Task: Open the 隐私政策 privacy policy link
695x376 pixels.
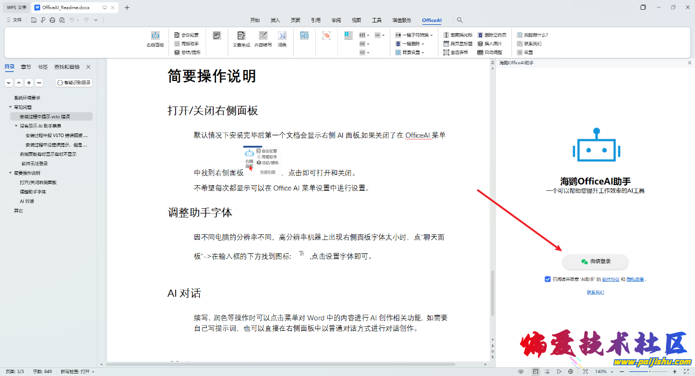Action: pos(635,279)
